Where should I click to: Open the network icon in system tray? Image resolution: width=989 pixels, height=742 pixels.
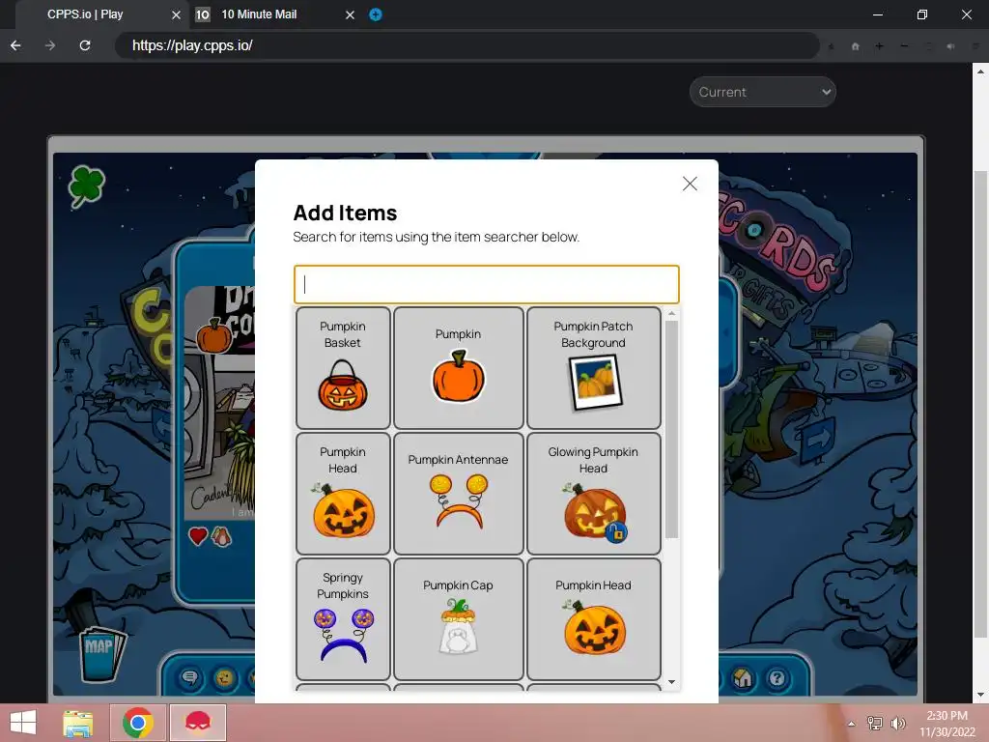pos(875,723)
